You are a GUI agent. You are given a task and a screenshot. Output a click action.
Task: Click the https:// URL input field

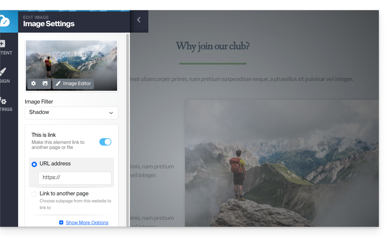click(75, 178)
